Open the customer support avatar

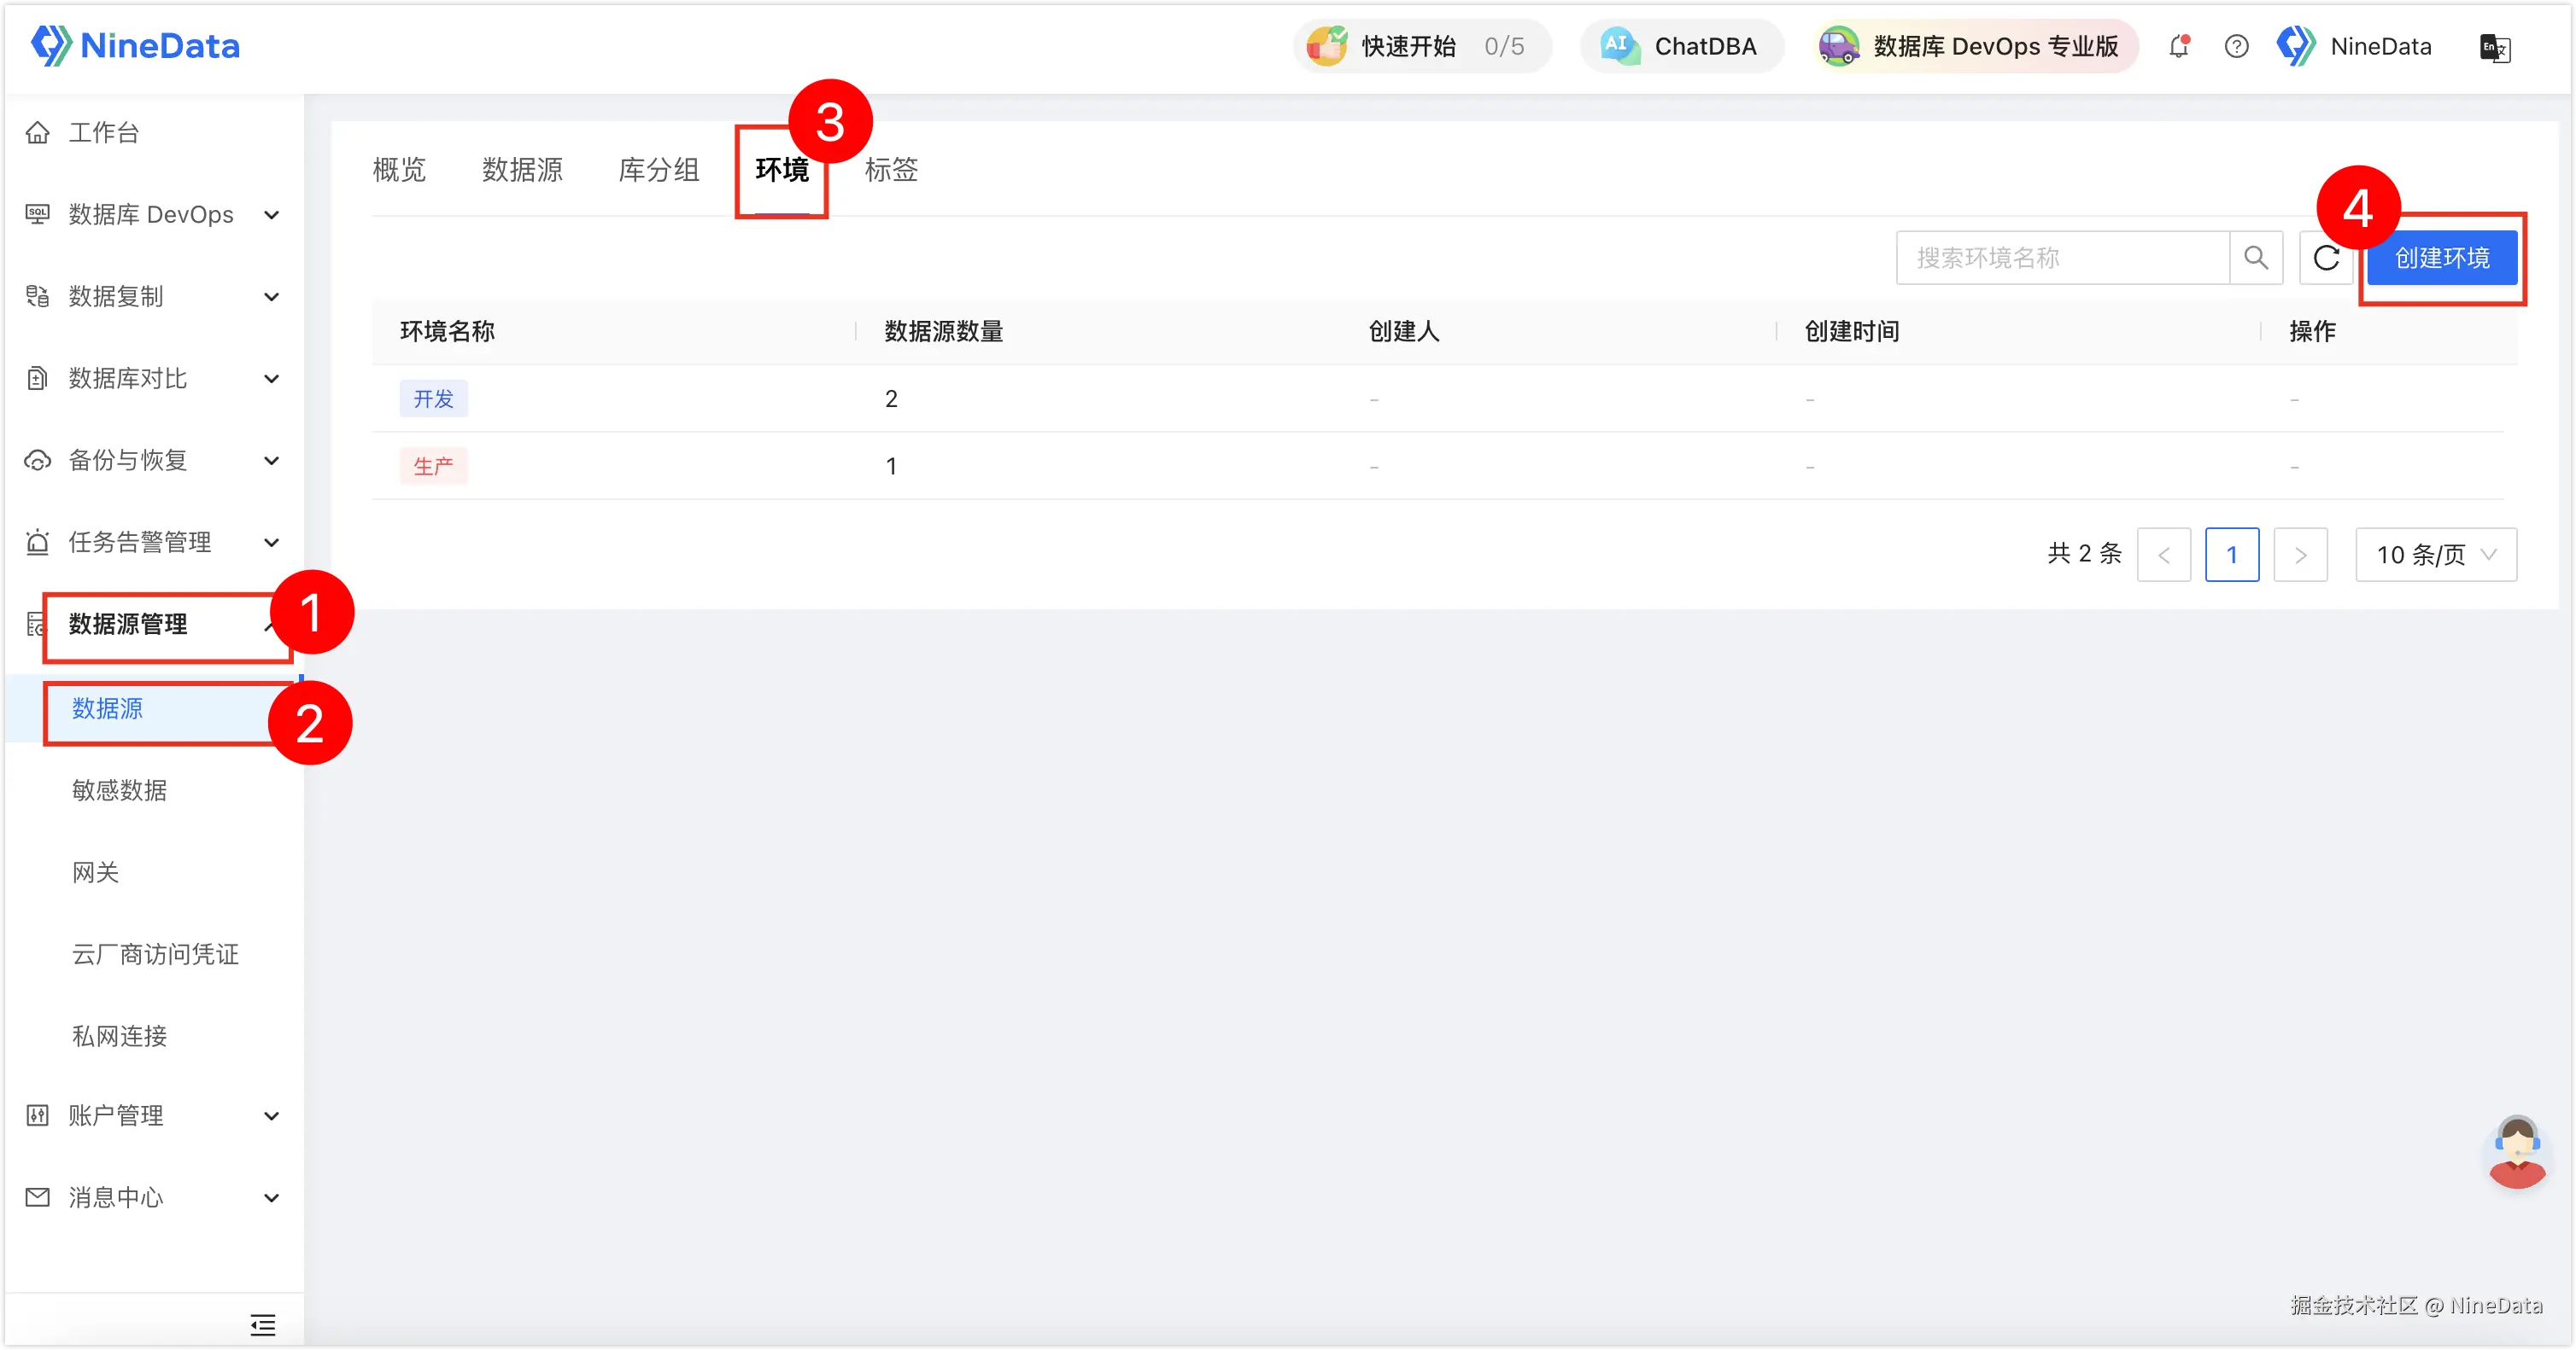(x=2516, y=1152)
